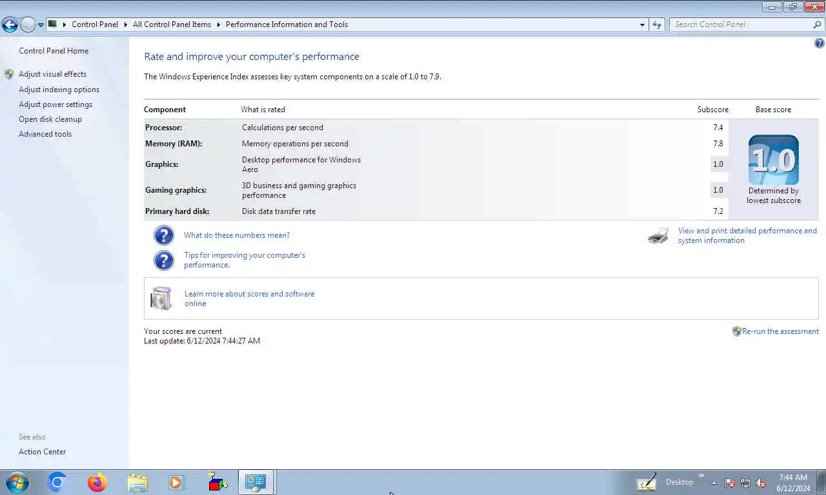Image resolution: width=826 pixels, height=495 pixels.
Task: Click the network tray icon
Action: click(x=745, y=483)
